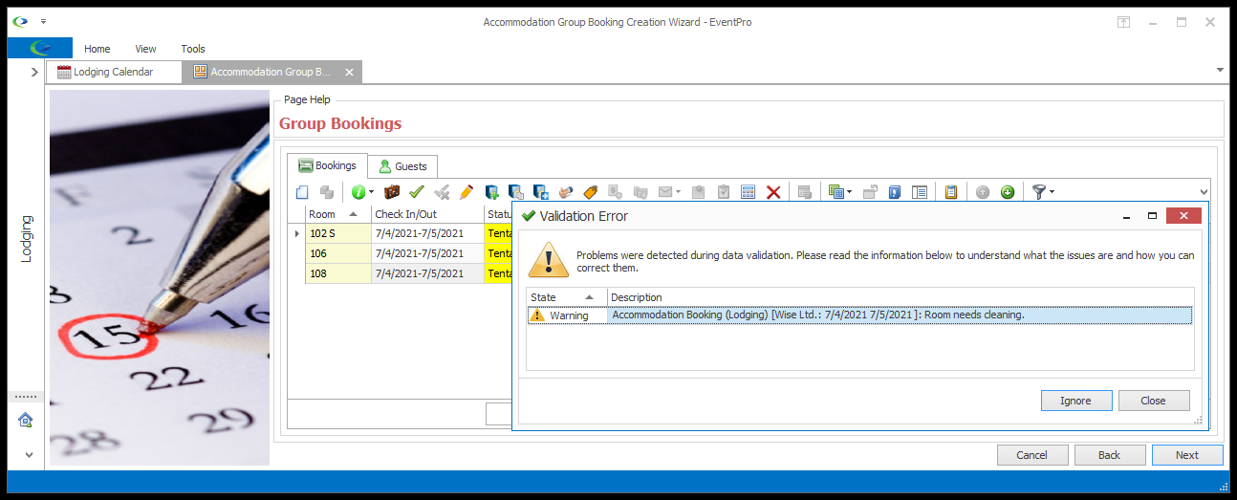Select the Room needs cleaning warning row
Image resolution: width=1237 pixels, height=500 pixels.
(860, 315)
